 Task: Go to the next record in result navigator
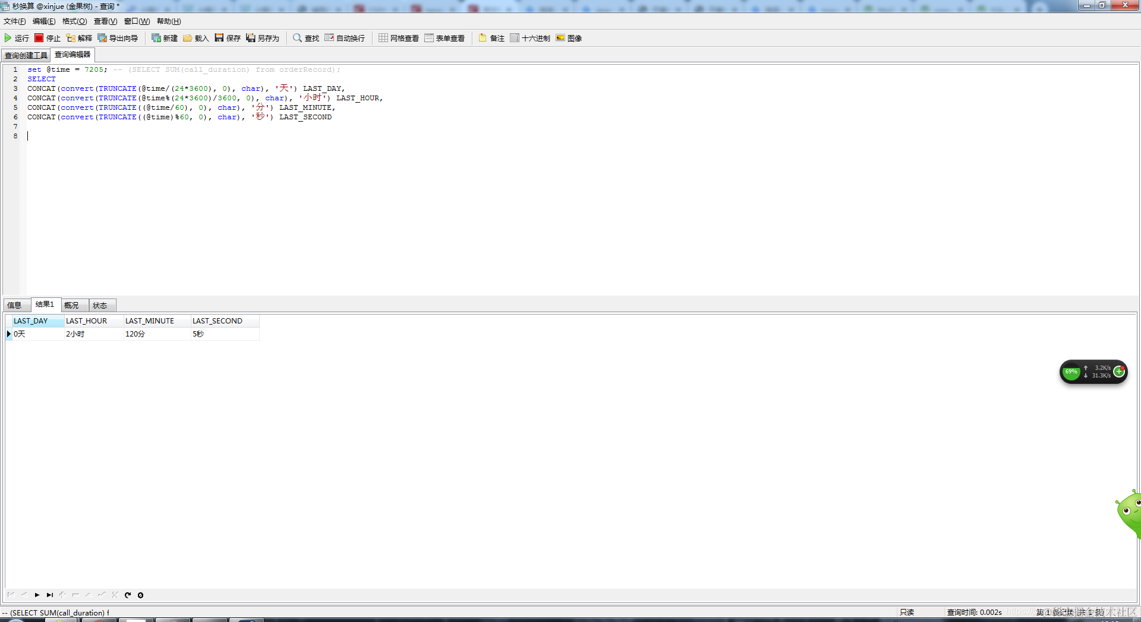[37, 595]
